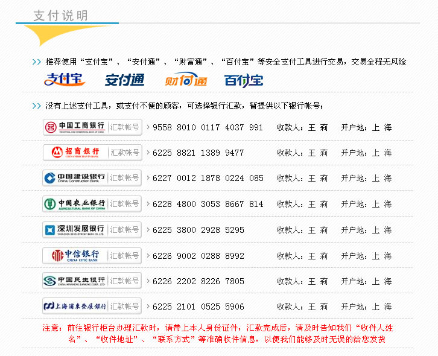This screenshot has height=356, width=438.
Task: Select account number 6227 0012 1878 0224 085
Action: pos(208,178)
